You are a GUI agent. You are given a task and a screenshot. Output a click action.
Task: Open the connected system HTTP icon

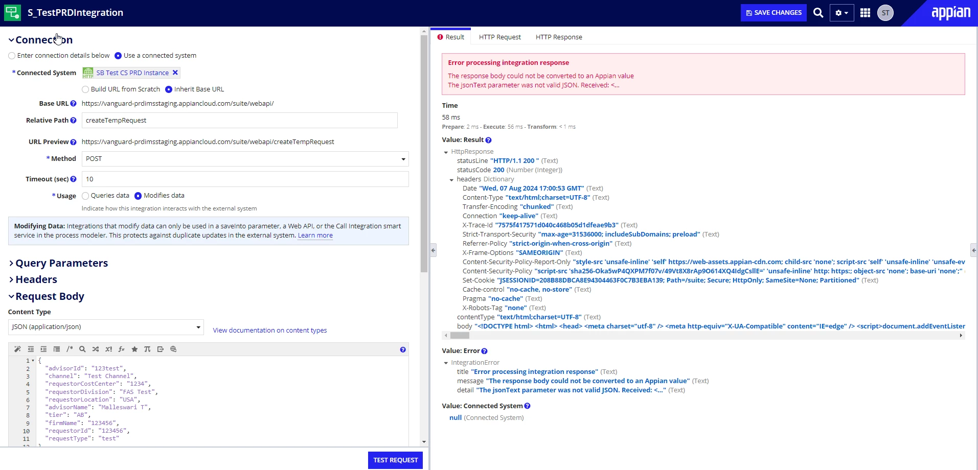click(88, 73)
